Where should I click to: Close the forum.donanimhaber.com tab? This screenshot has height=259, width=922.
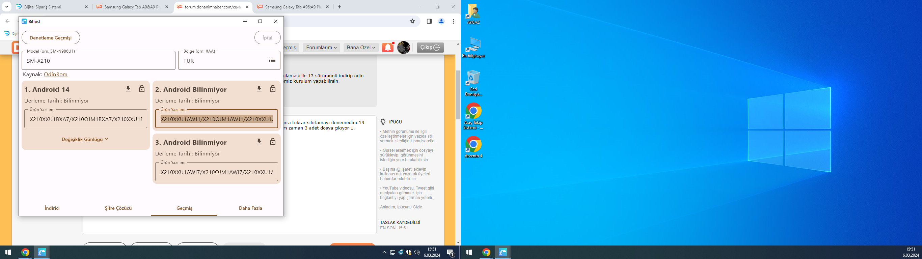click(247, 7)
